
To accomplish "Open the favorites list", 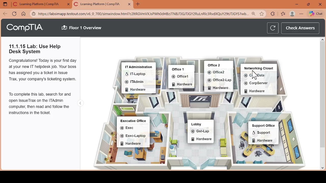I will (283, 14).
